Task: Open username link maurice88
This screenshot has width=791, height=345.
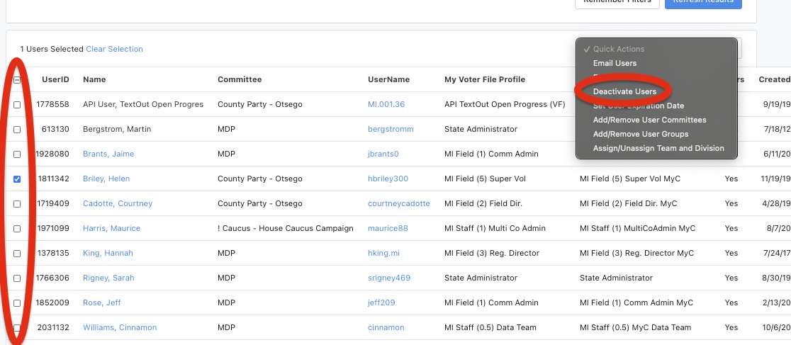Action: click(388, 228)
